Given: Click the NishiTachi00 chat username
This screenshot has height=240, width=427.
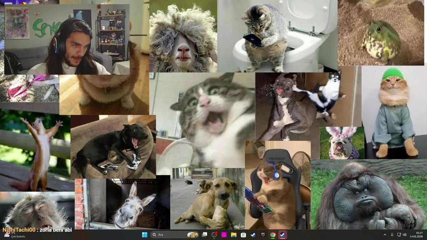Looking at the screenshot, I should [19, 230].
